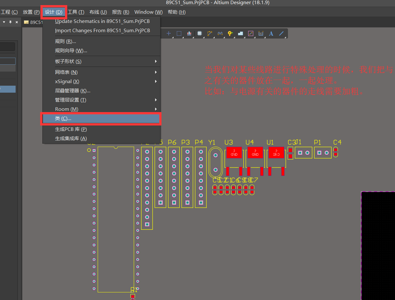Open the 放置 (P) menu
Screen dimensions: 395x300
(x=31, y=12)
